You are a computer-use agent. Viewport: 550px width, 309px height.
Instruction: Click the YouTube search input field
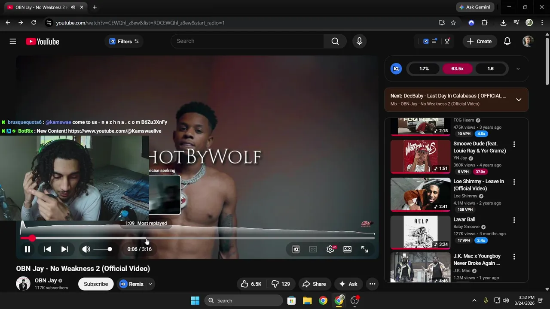point(247,41)
